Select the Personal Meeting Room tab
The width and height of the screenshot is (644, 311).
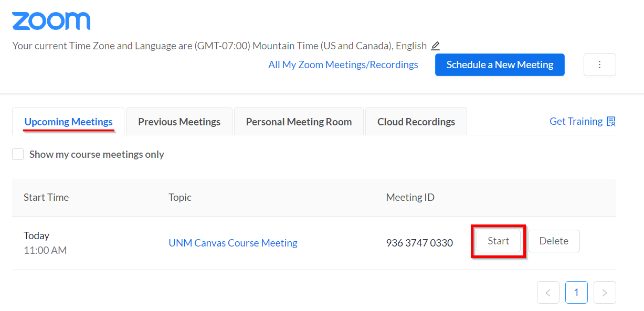coord(299,122)
